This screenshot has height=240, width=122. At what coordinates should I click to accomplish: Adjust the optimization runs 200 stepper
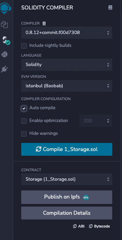(96, 121)
